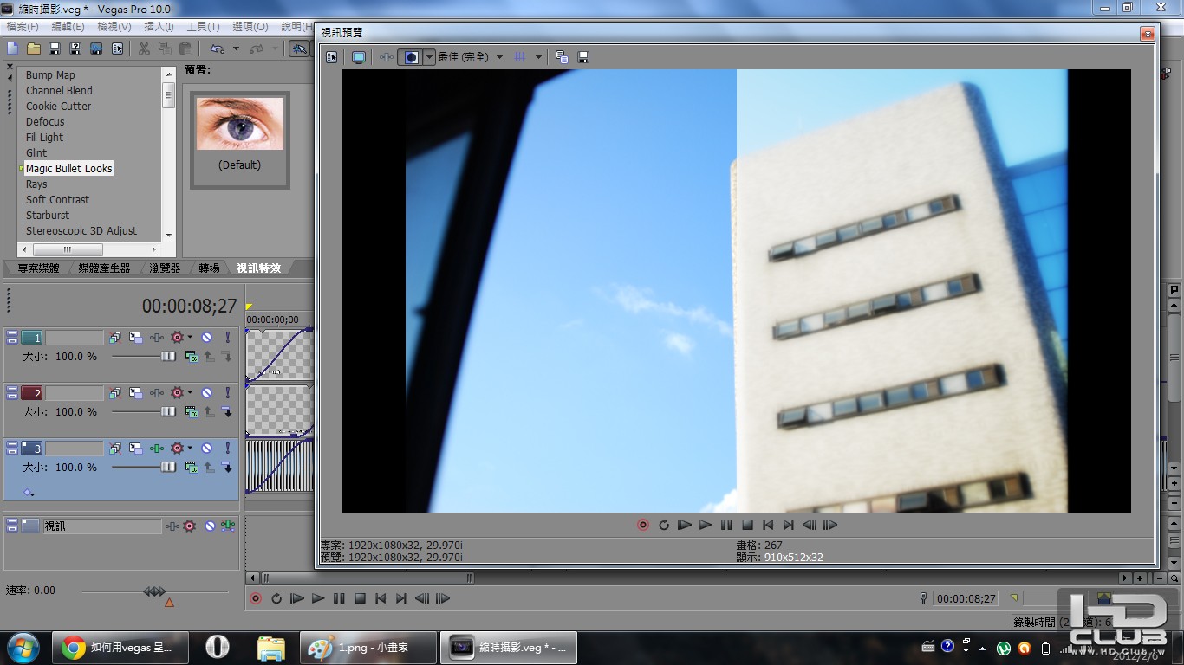Expand automation settings arrow on track 2

pyautogui.click(x=190, y=393)
